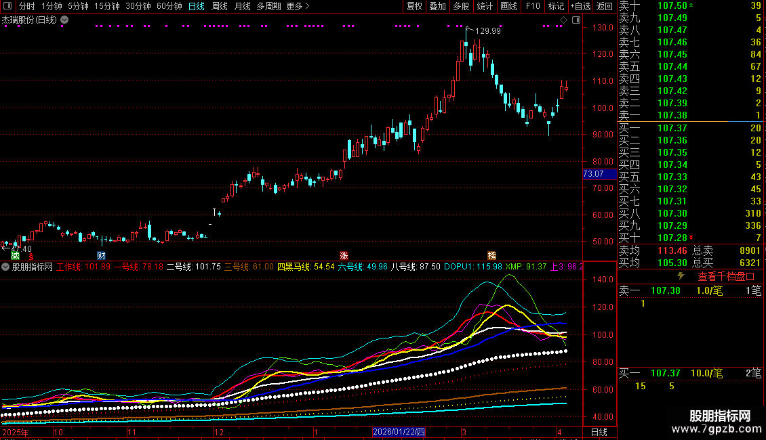Open the 查看千档盘口 link
766x440 pixels.
[726, 276]
